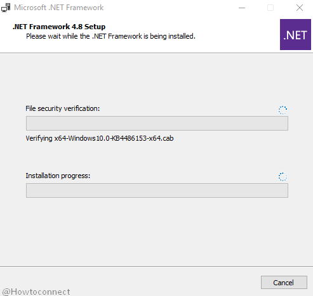Viewport: 313px width, 296px height.
Task: Click 'File security verification:' label
Action: pos(63,108)
